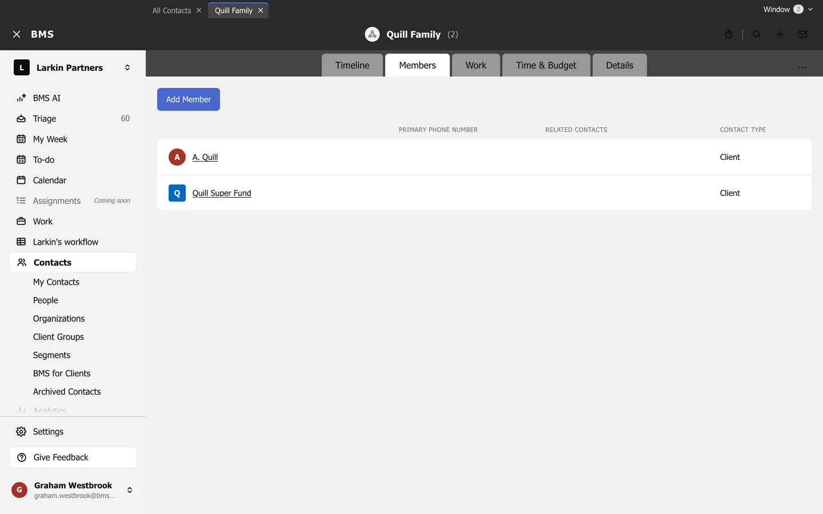
Task: Open the Details tab
Action: pyautogui.click(x=620, y=65)
